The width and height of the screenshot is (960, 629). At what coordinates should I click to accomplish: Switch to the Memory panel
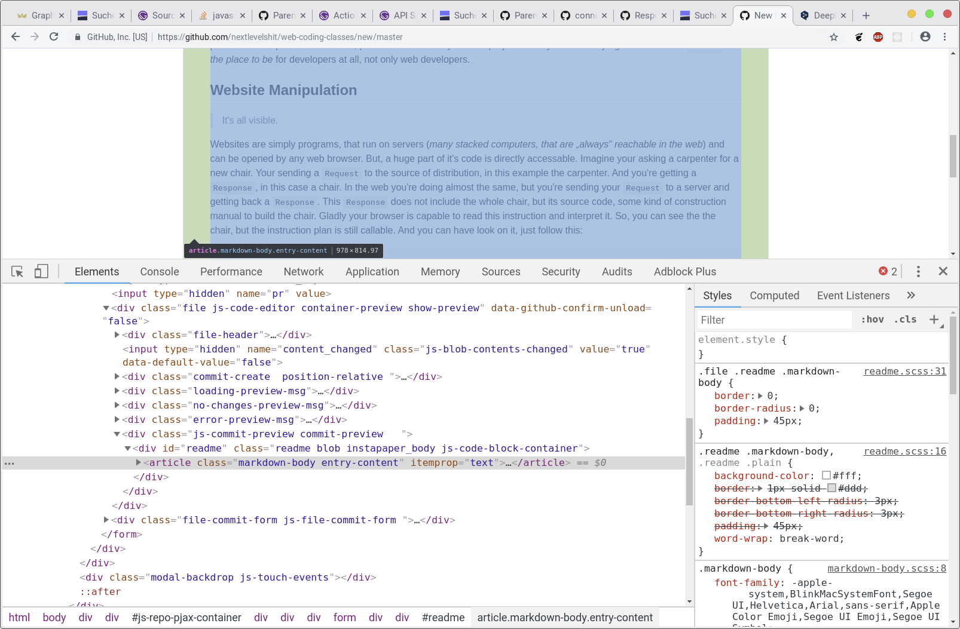pyautogui.click(x=441, y=272)
